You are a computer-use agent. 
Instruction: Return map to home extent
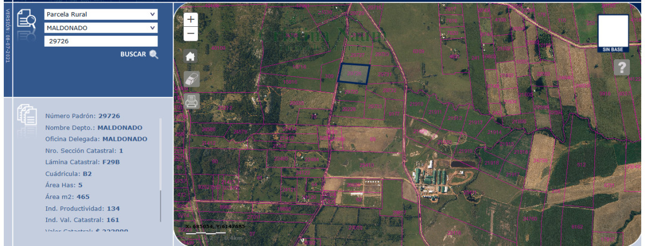[x=191, y=56]
